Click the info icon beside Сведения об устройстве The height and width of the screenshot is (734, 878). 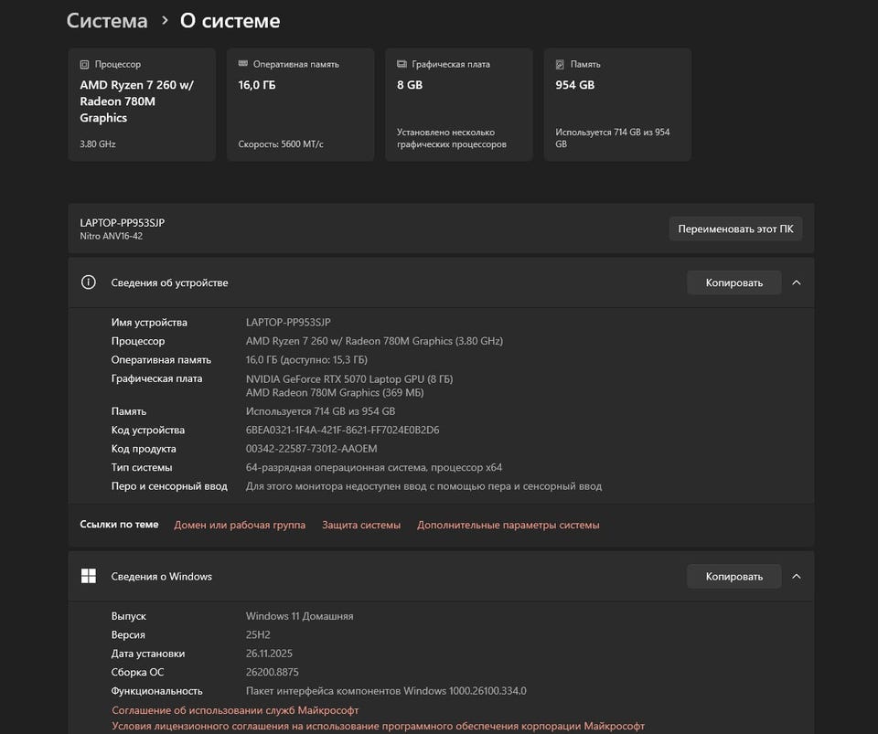pyautogui.click(x=89, y=282)
